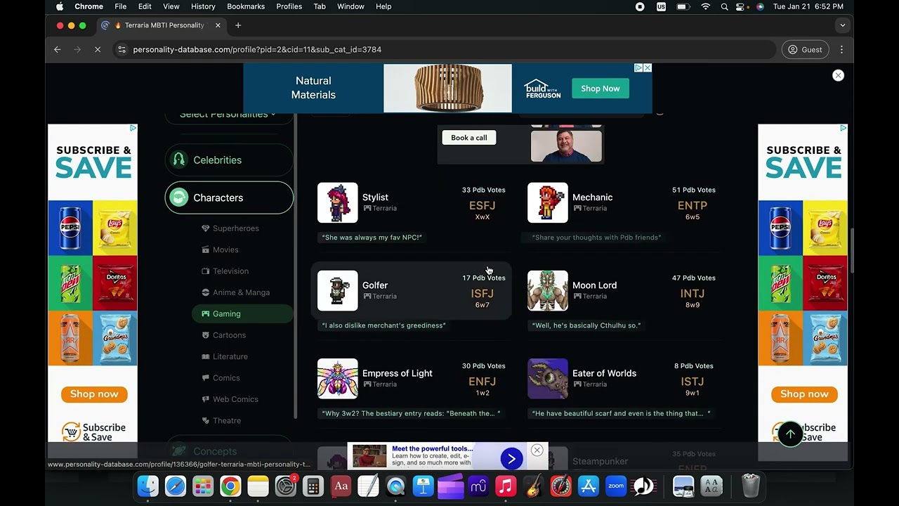
Task: Click the scroll-to-top arrow button
Action: [790, 434]
